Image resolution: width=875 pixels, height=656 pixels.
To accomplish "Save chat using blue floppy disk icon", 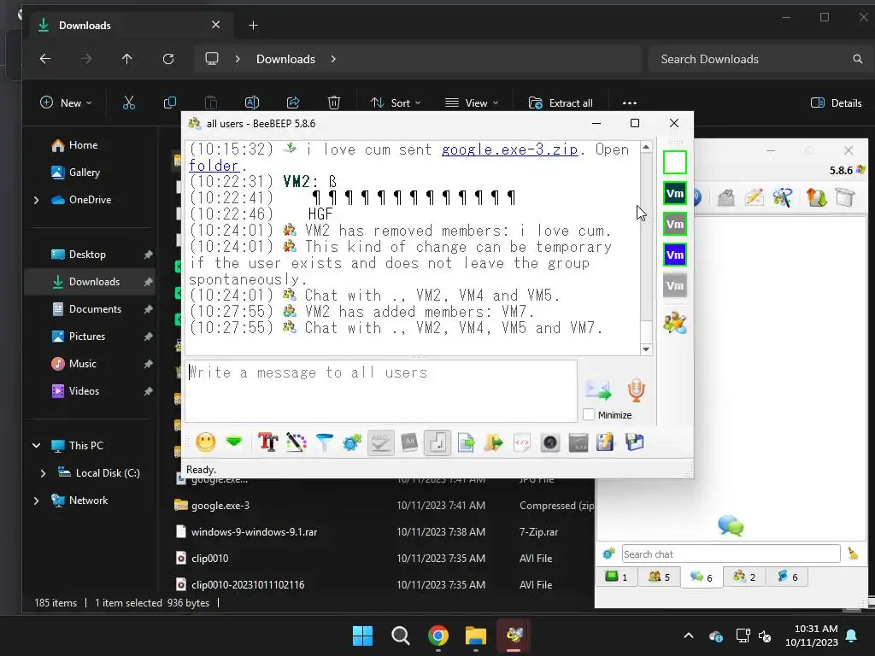I will (x=635, y=442).
